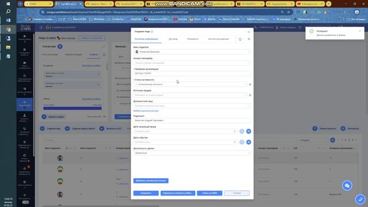Open the hamburger menu icon in the CRM header
368x207 pixels.
(41, 28)
